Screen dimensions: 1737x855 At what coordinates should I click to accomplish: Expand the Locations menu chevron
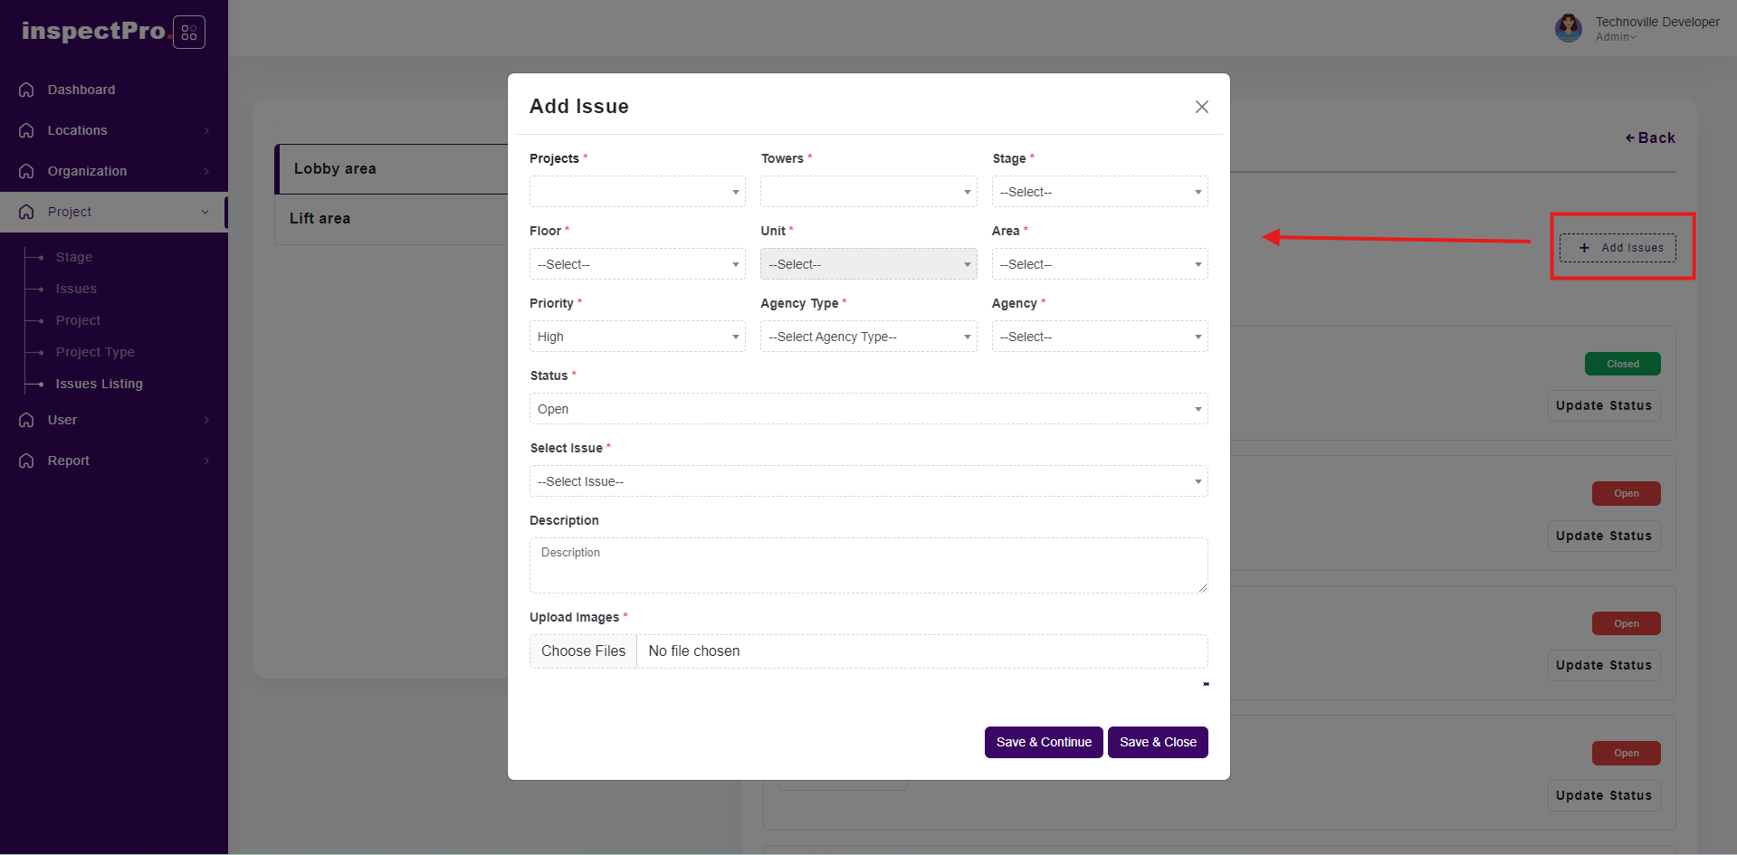point(206,130)
